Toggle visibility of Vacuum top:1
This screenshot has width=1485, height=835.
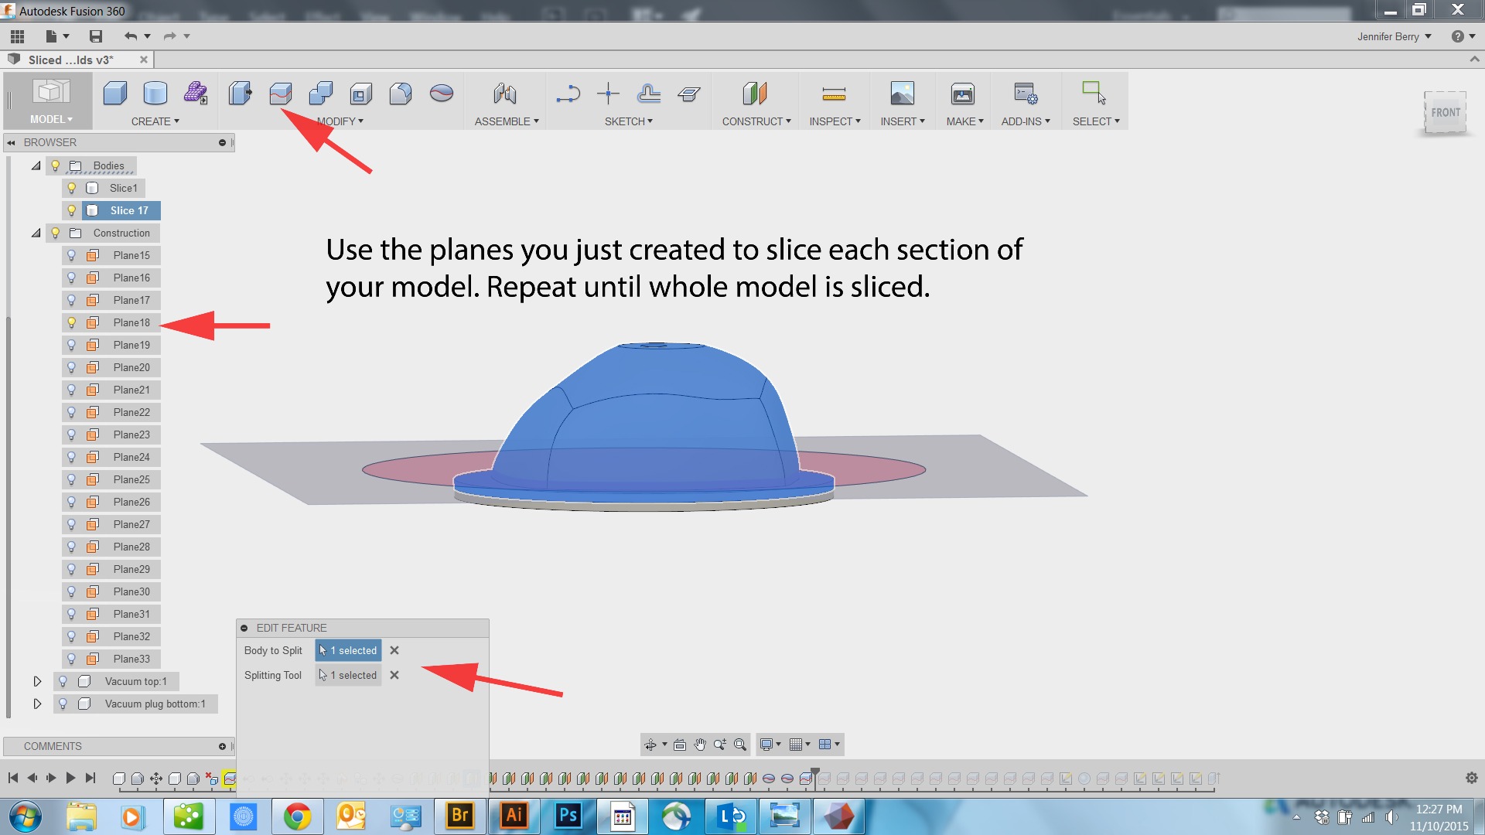point(64,681)
